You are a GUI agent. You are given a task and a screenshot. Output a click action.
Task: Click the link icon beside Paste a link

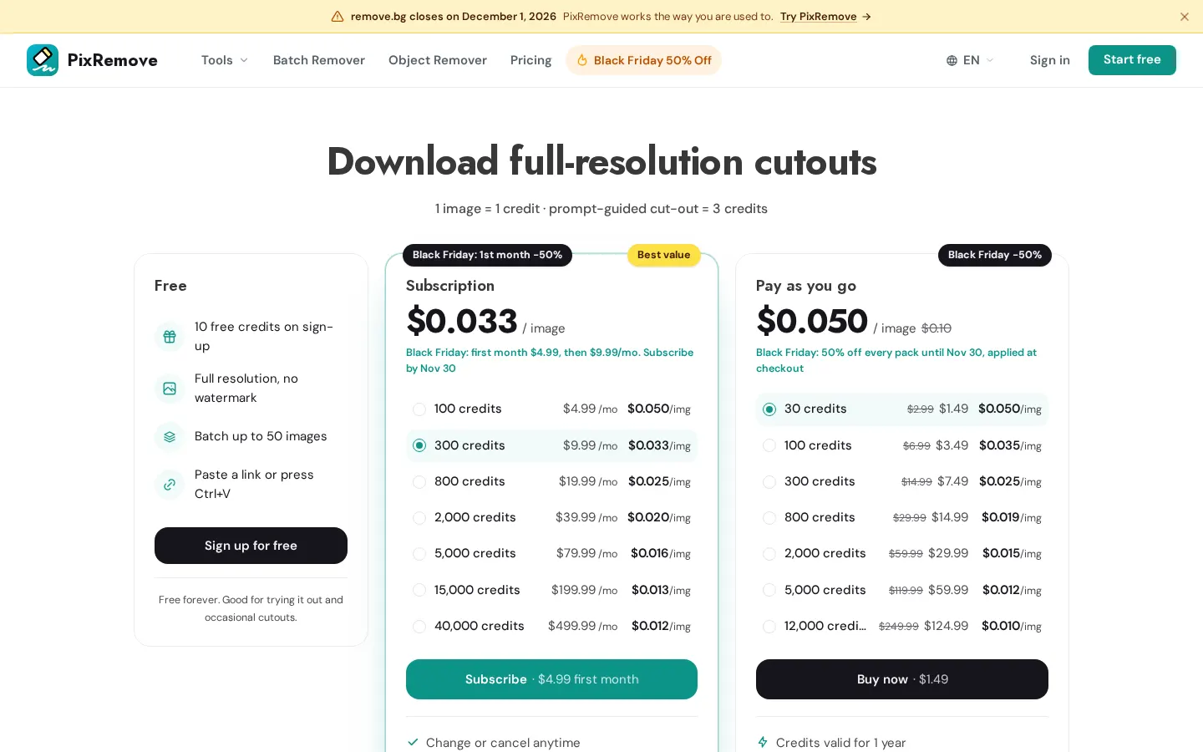[170, 485]
